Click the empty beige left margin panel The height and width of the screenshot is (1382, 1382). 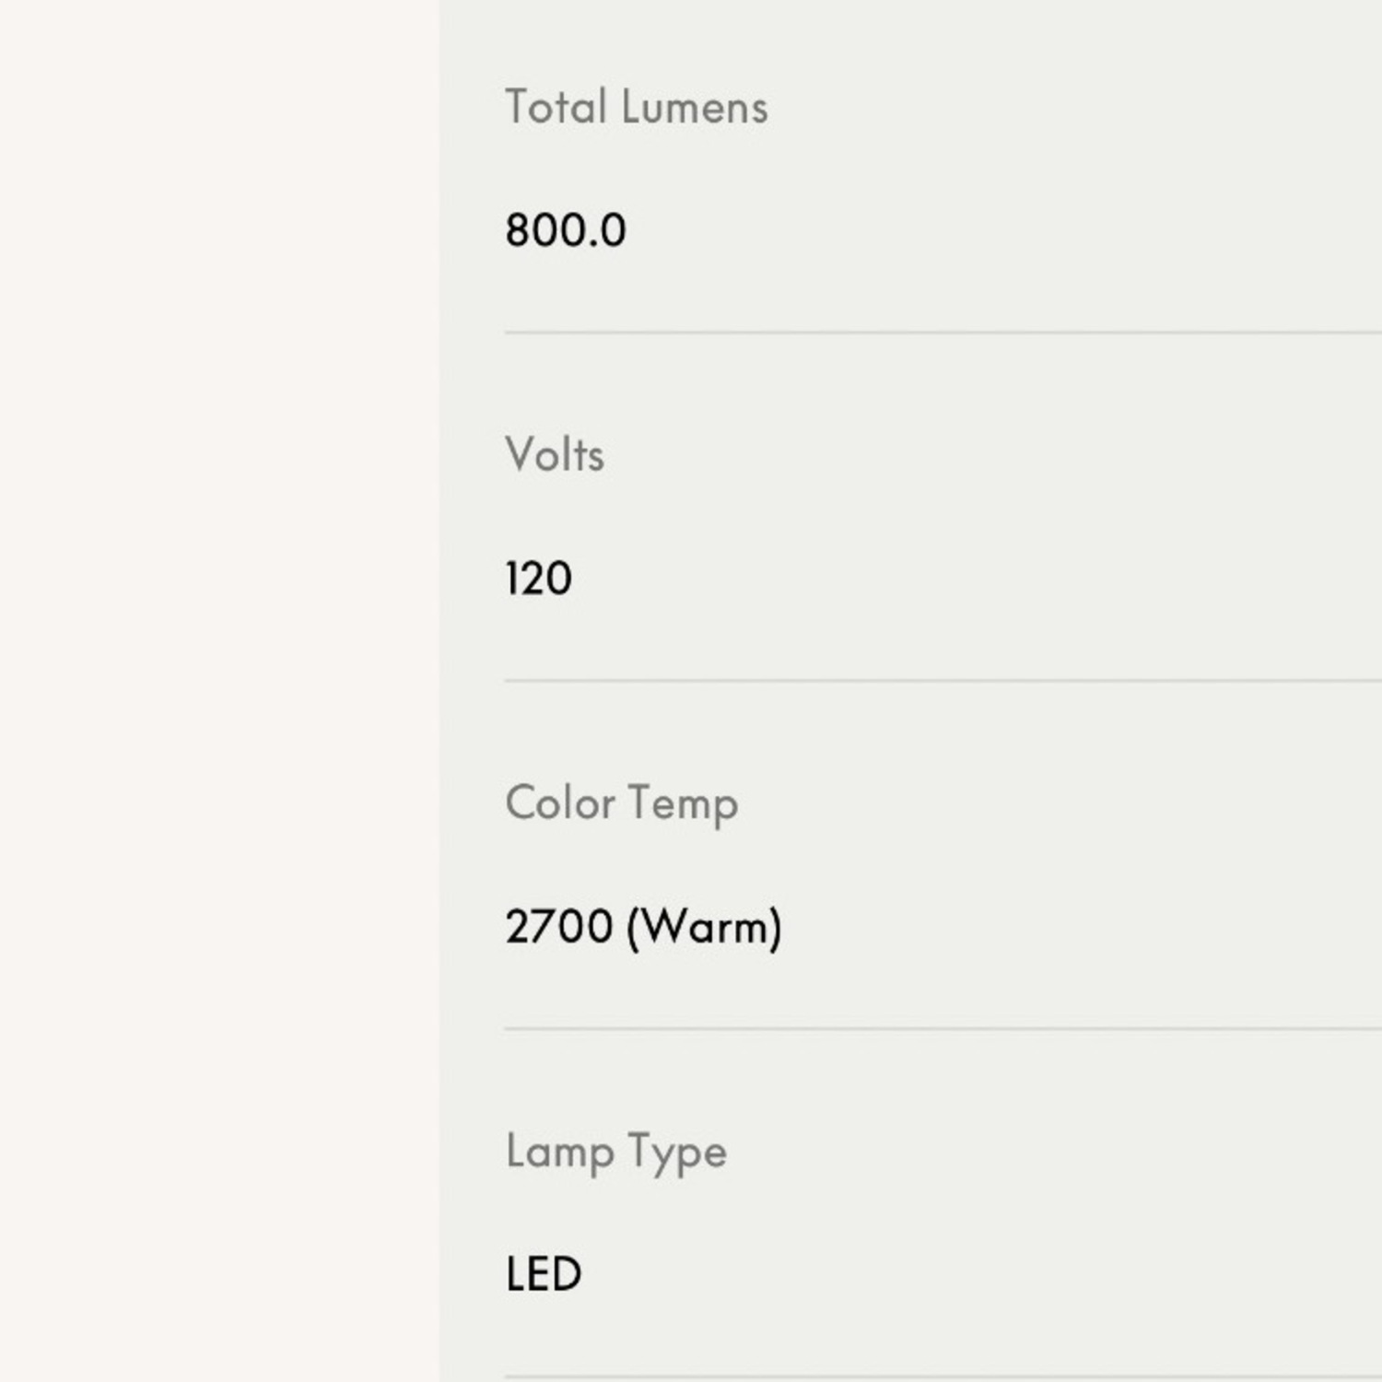pos(219,691)
